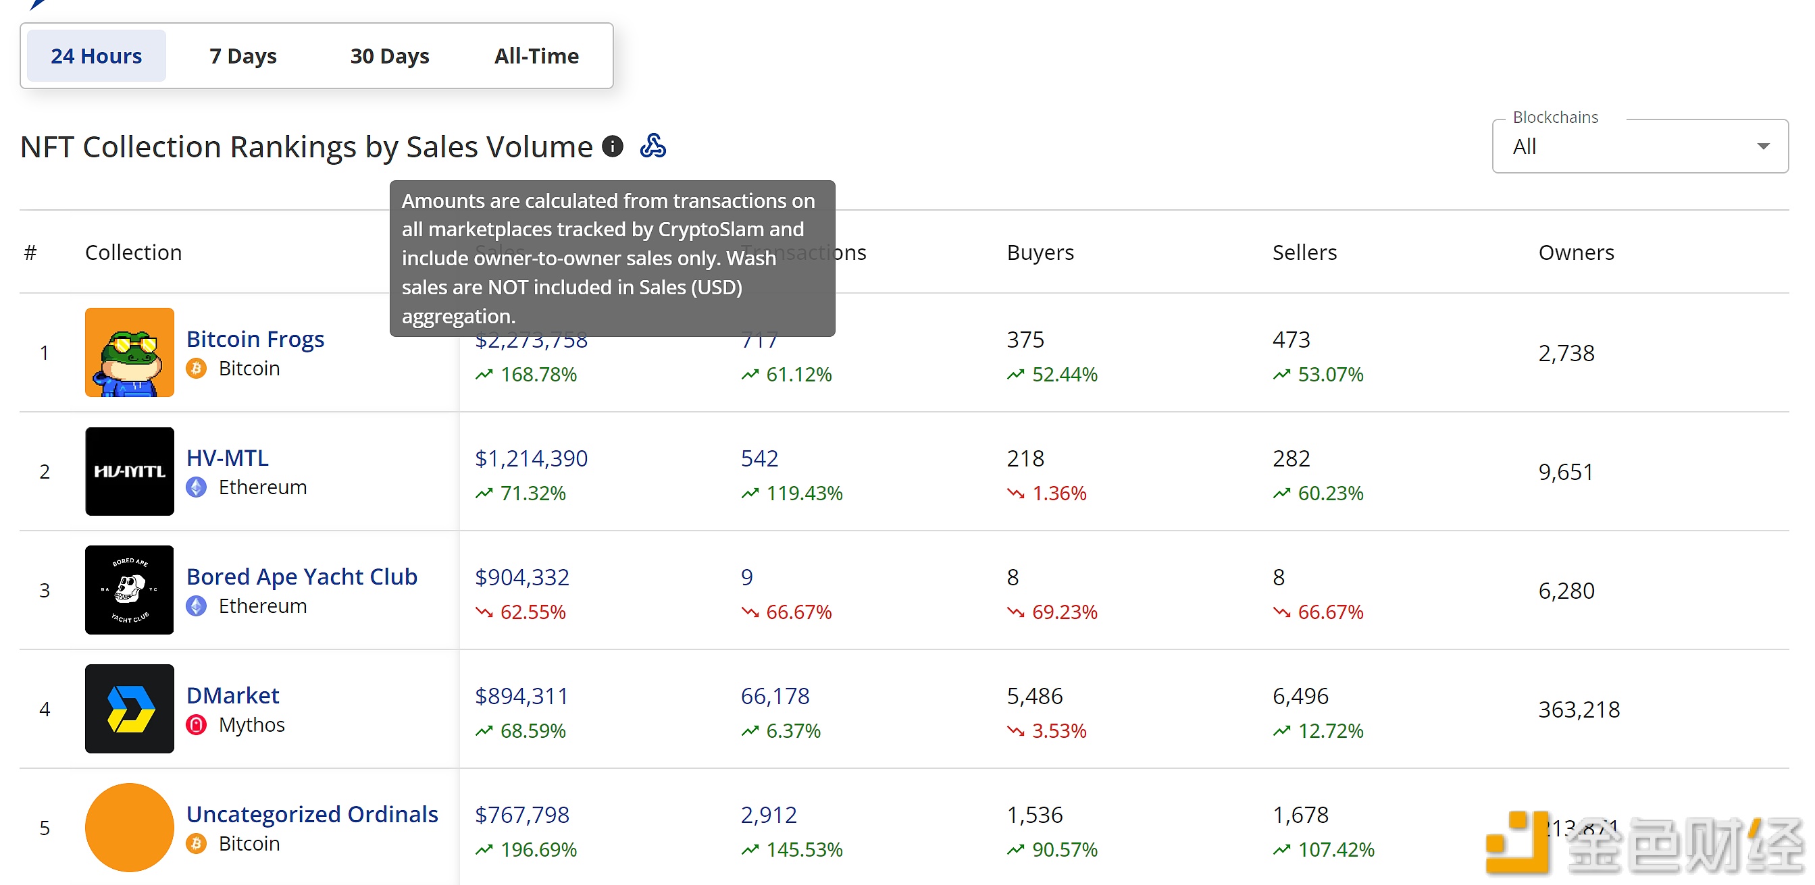Image resolution: width=1815 pixels, height=885 pixels.
Task: Click the Owners column header
Action: (x=1576, y=252)
